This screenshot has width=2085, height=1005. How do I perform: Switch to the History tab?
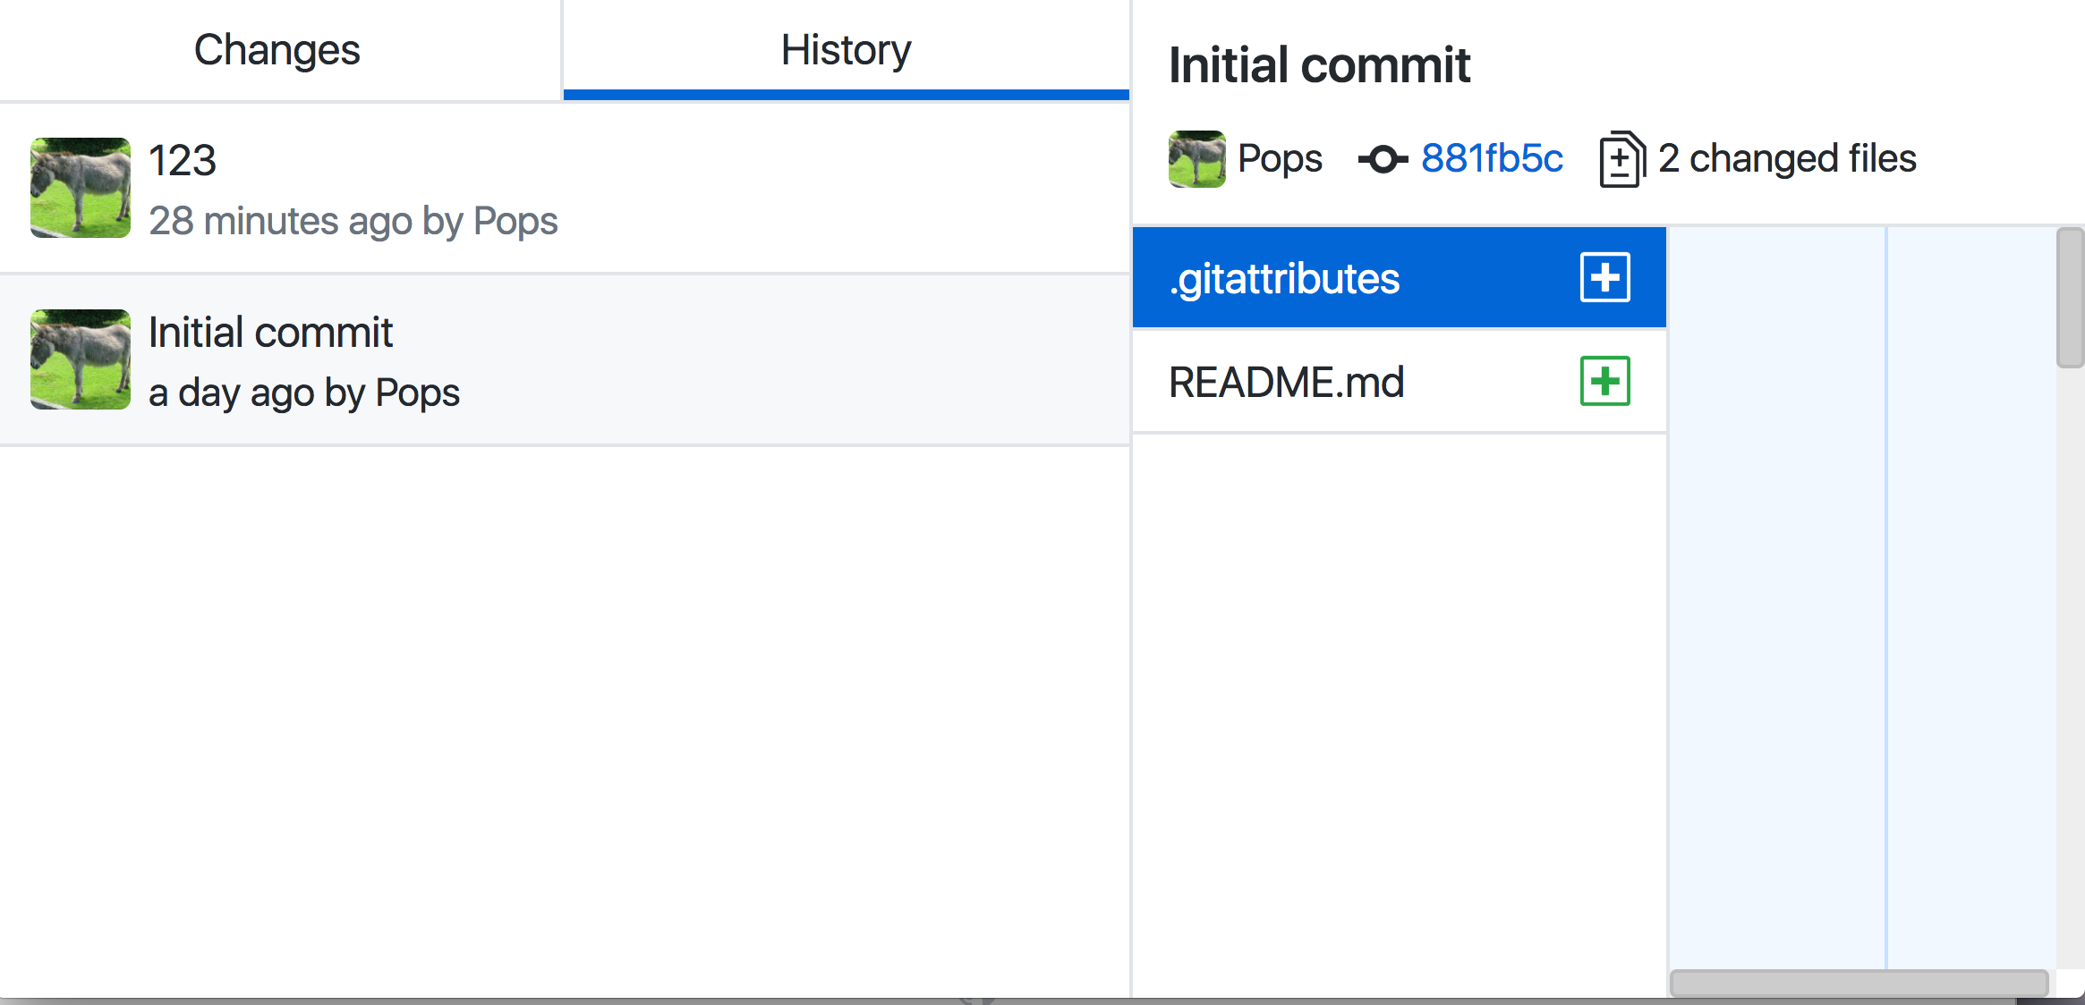pyautogui.click(x=845, y=49)
